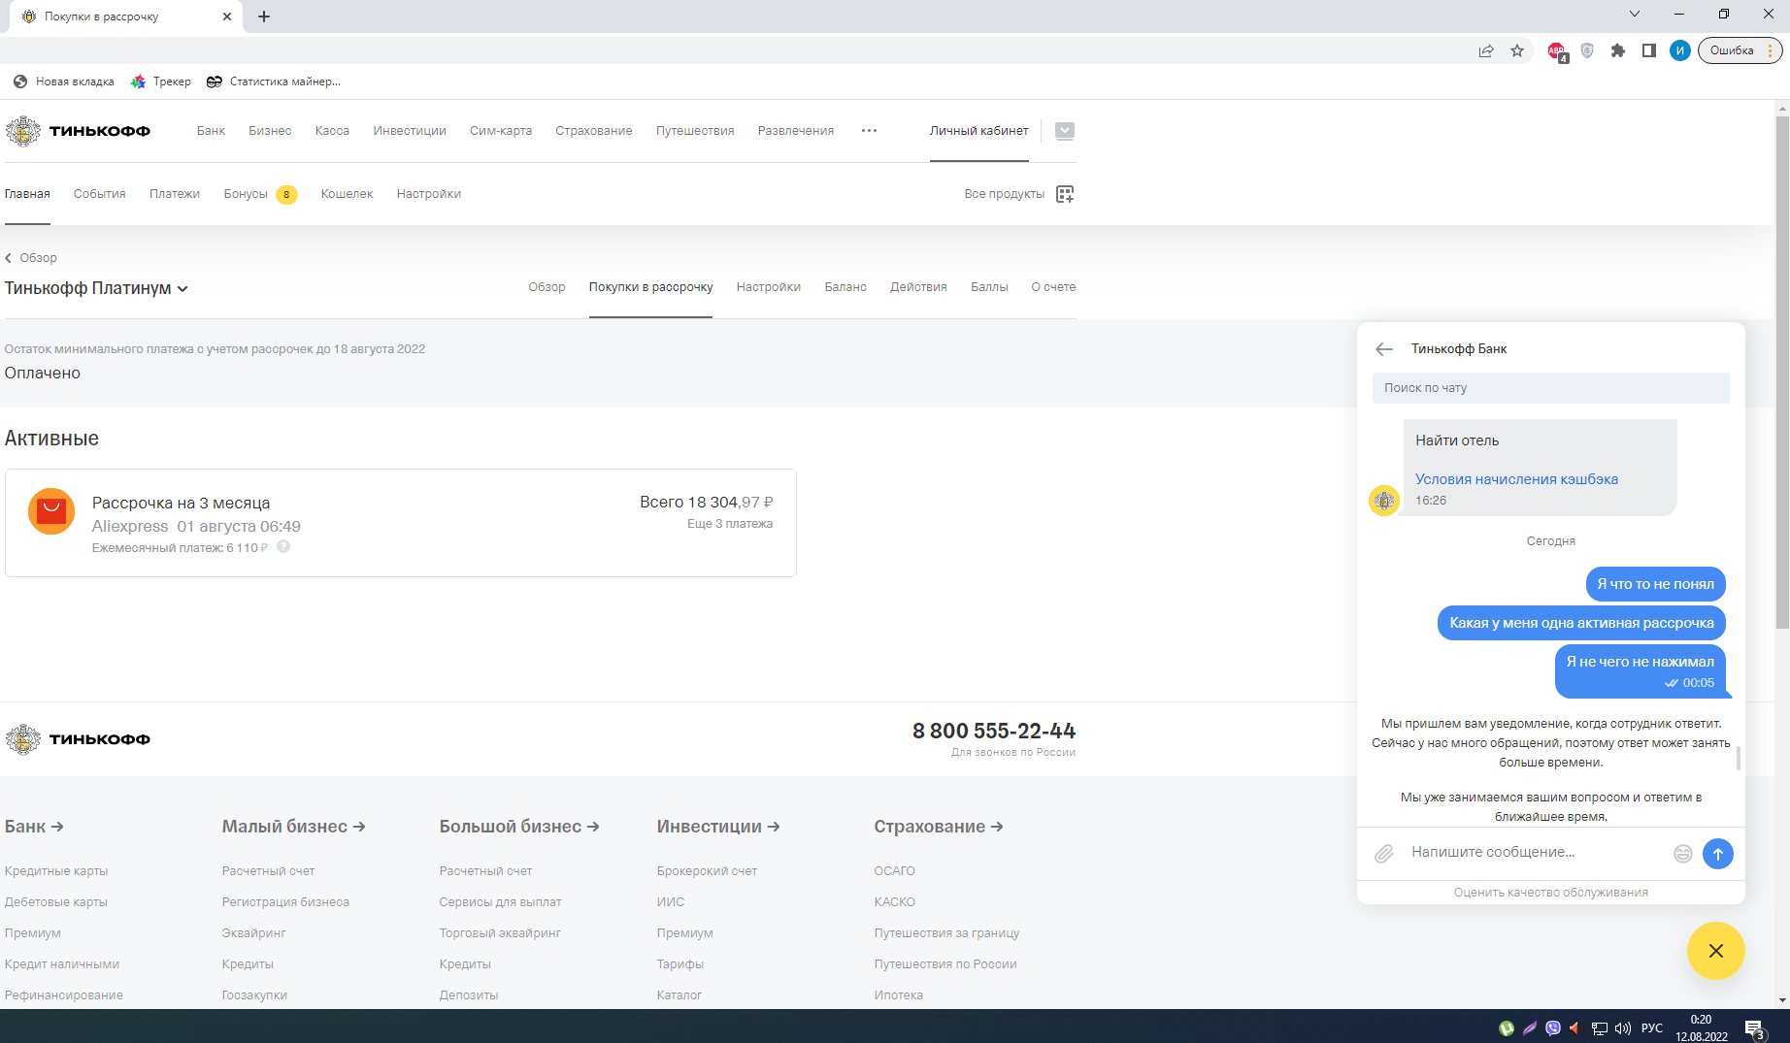The height and width of the screenshot is (1043, 1790).
Task: Switch to the account Баланс tab
Action: [x=845, y=287]
